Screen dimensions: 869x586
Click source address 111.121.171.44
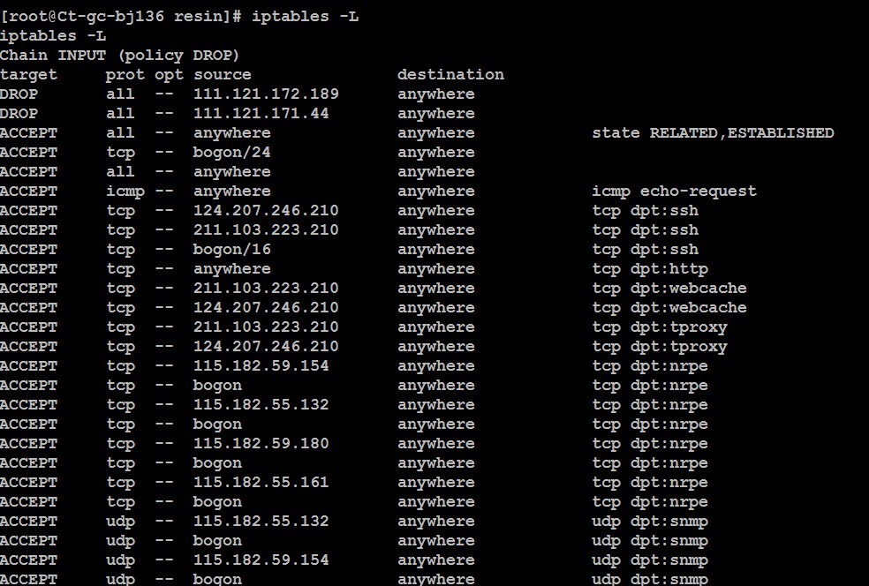261,113
